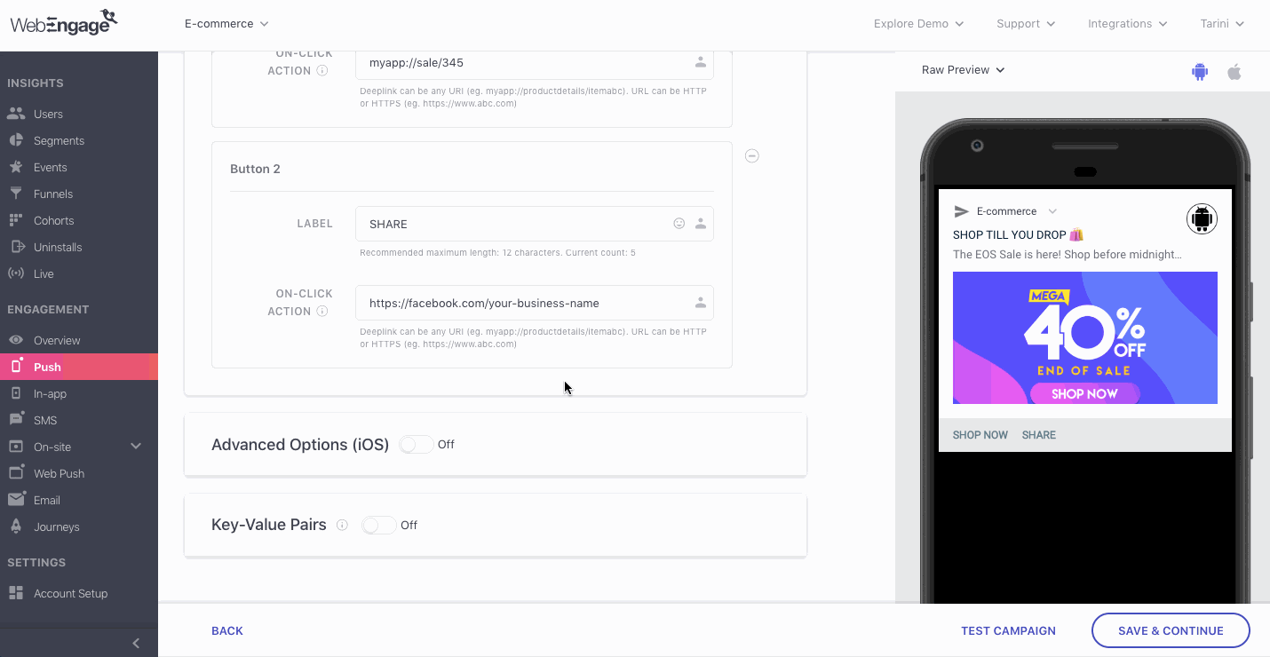
Task: Click the WebEngage logo
Action: point(64,23)
